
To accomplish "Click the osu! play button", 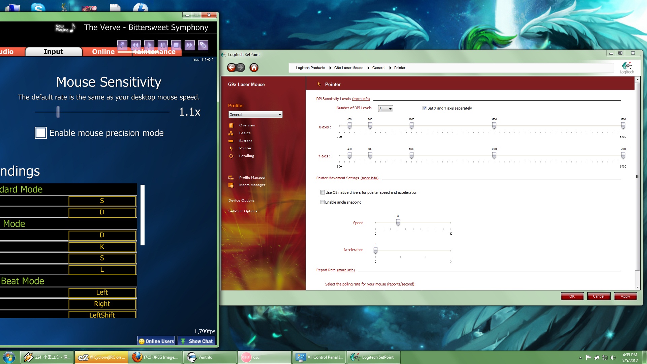I will click(x=149, y=45).
